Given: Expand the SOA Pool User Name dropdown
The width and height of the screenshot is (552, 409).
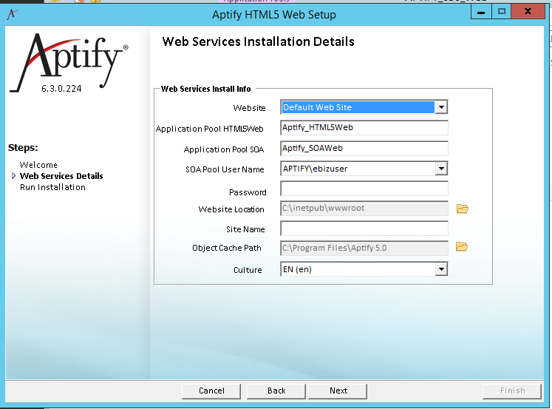Looking at the screenshot, I should point(441,169).
